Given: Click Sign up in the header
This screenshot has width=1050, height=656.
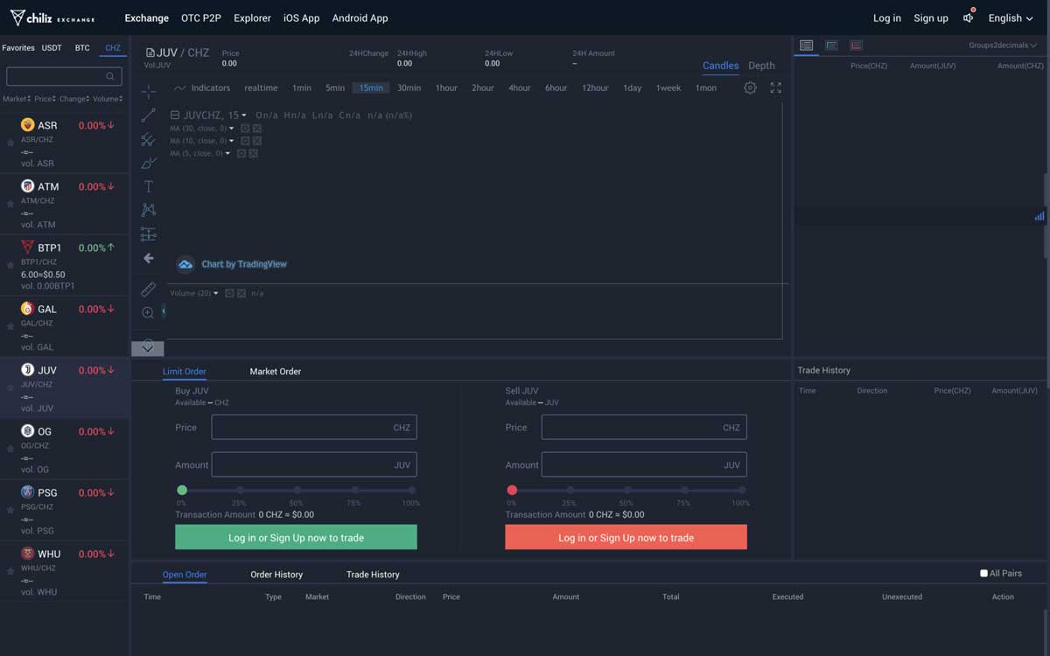Looking at the screenshot, I should click(931, 18).
